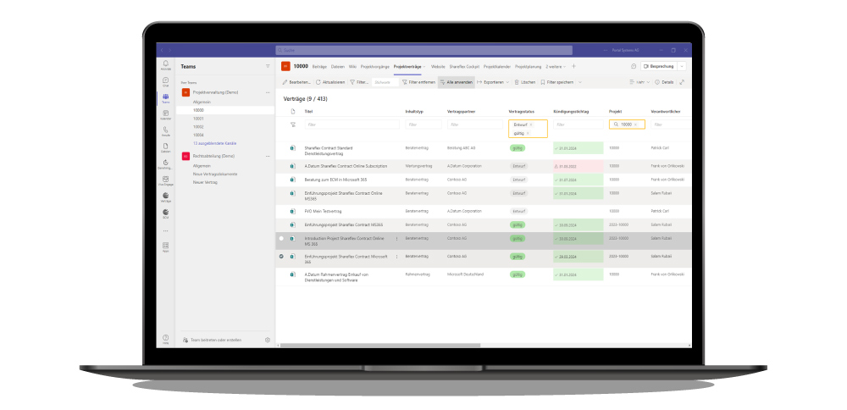
Task: Click the '13 ausgeblendete Kanäle' link
Action: click(214, 143)
